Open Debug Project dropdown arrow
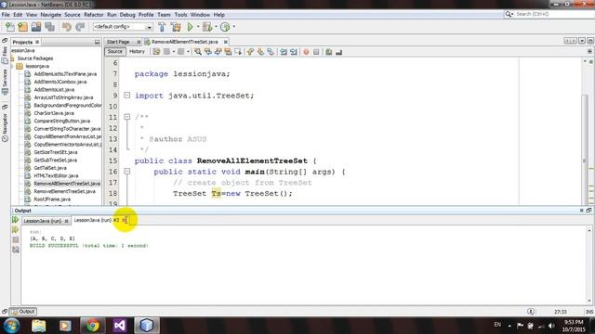 tap(216, 27)
